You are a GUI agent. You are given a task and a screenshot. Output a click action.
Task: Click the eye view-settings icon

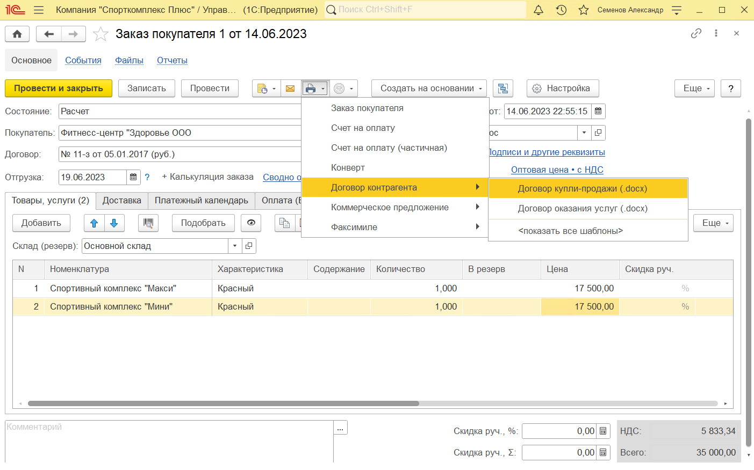(x=251, y=223)
